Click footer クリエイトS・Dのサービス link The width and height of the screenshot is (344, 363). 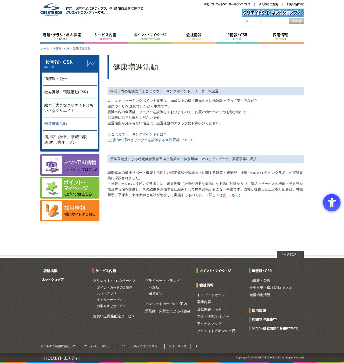[x=114, y=281]
